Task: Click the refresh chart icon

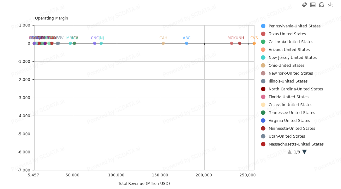Action: pyautogui.click(x=322, y=5)
